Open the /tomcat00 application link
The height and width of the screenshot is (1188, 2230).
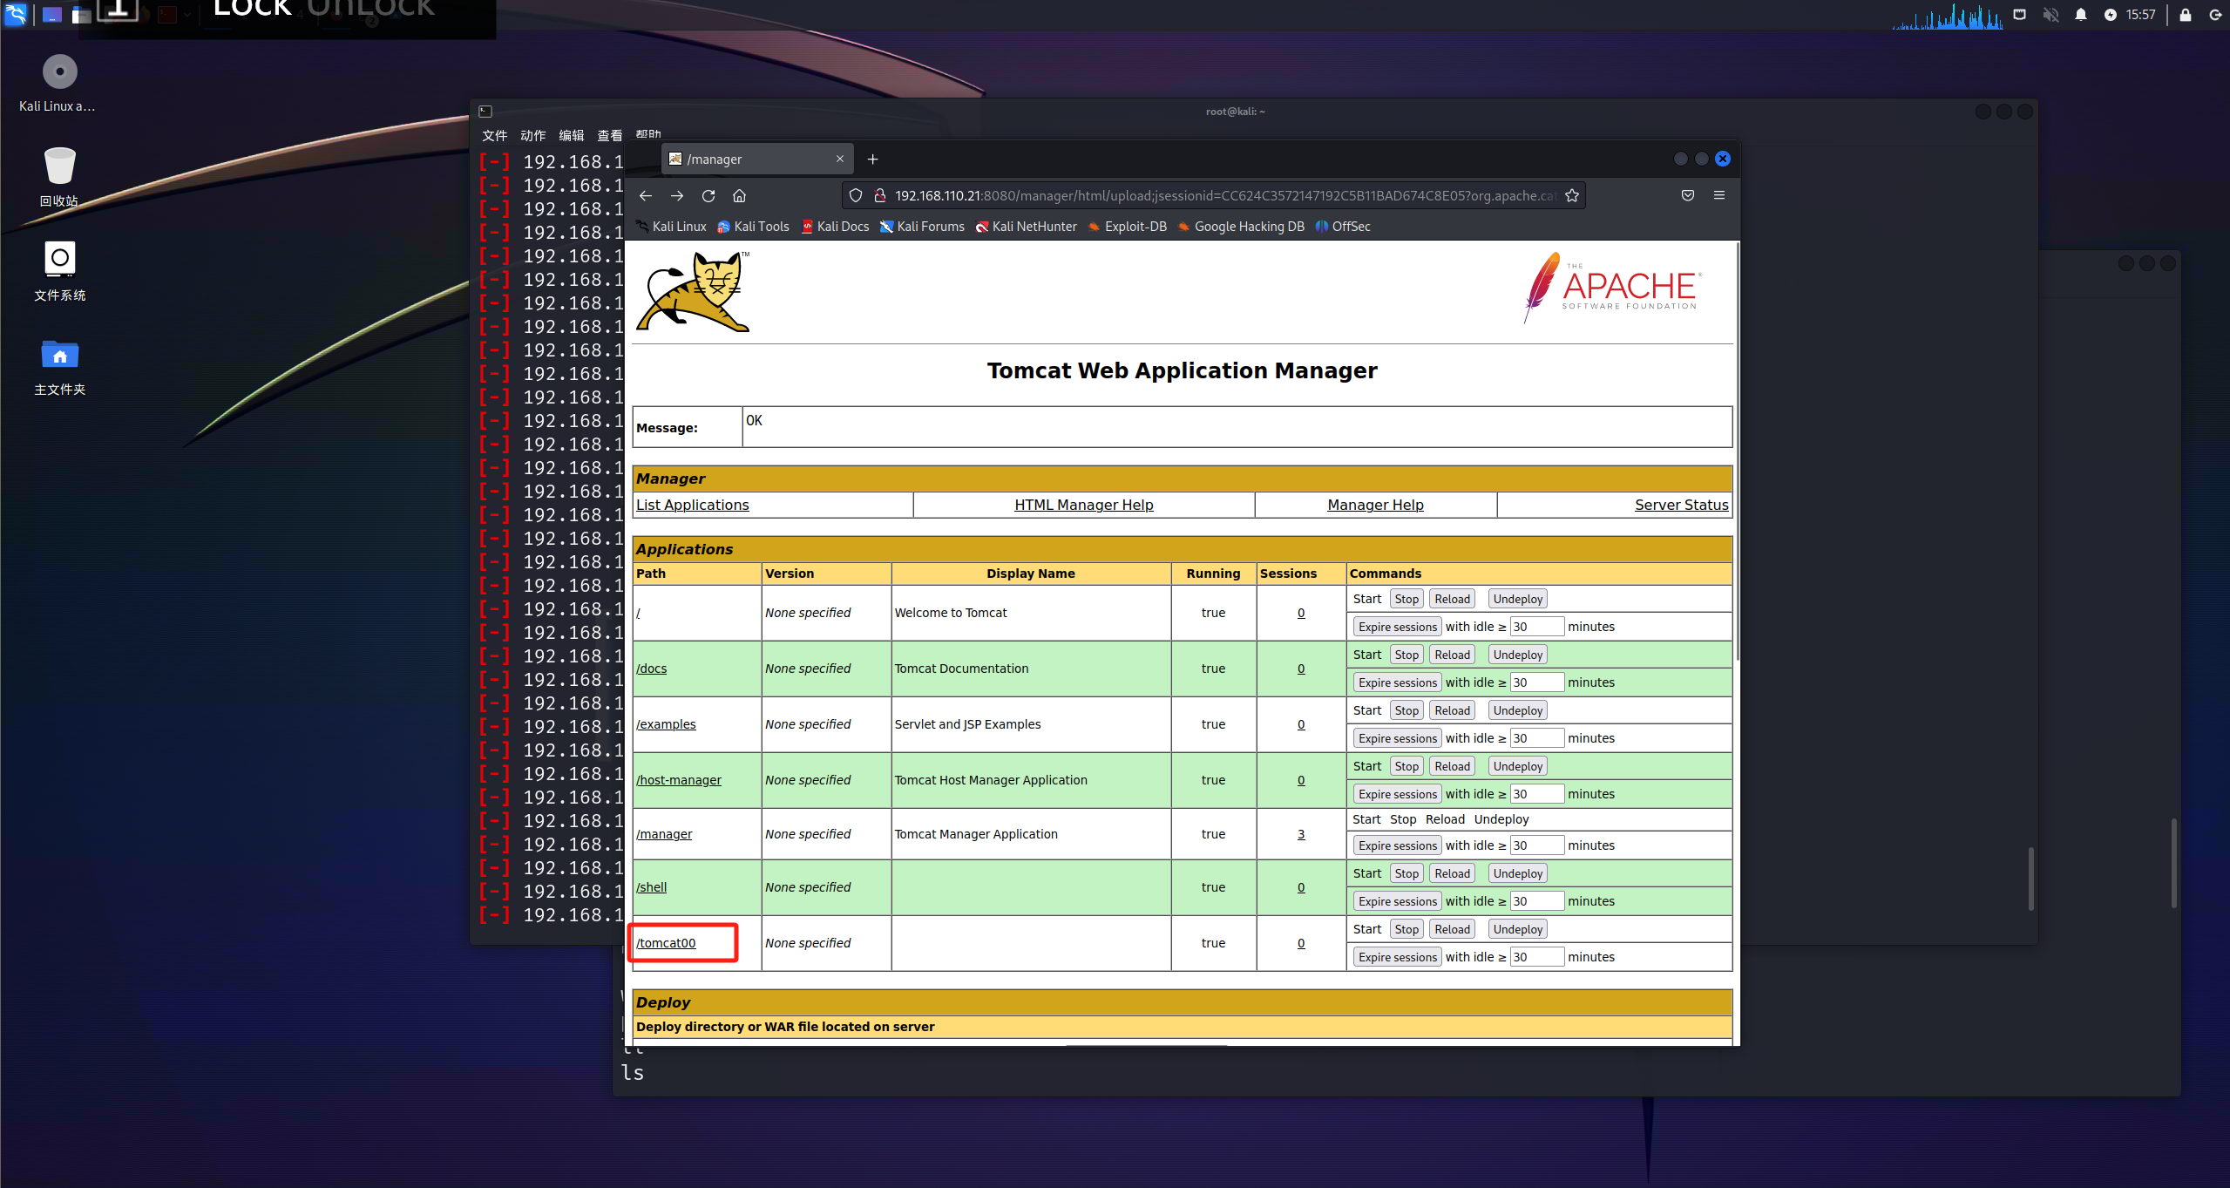click(666, 943)
